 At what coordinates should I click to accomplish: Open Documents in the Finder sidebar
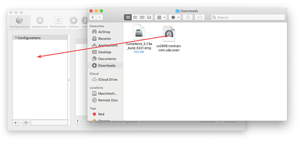107,59
